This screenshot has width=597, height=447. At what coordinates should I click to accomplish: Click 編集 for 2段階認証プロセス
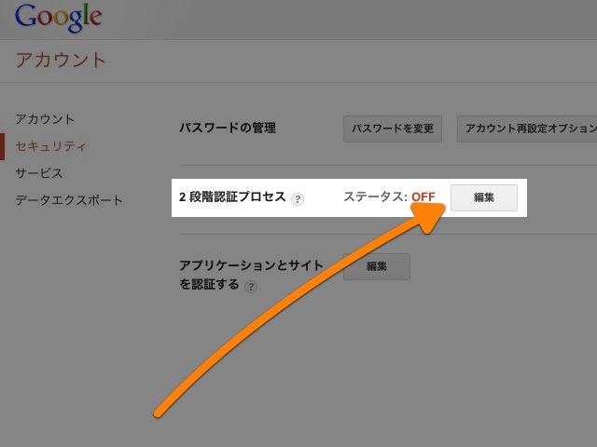point(484,197)
